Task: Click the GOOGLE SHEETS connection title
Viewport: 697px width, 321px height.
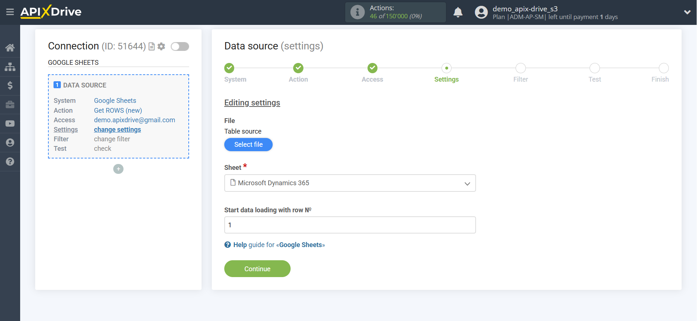Action: click(73, 63)
